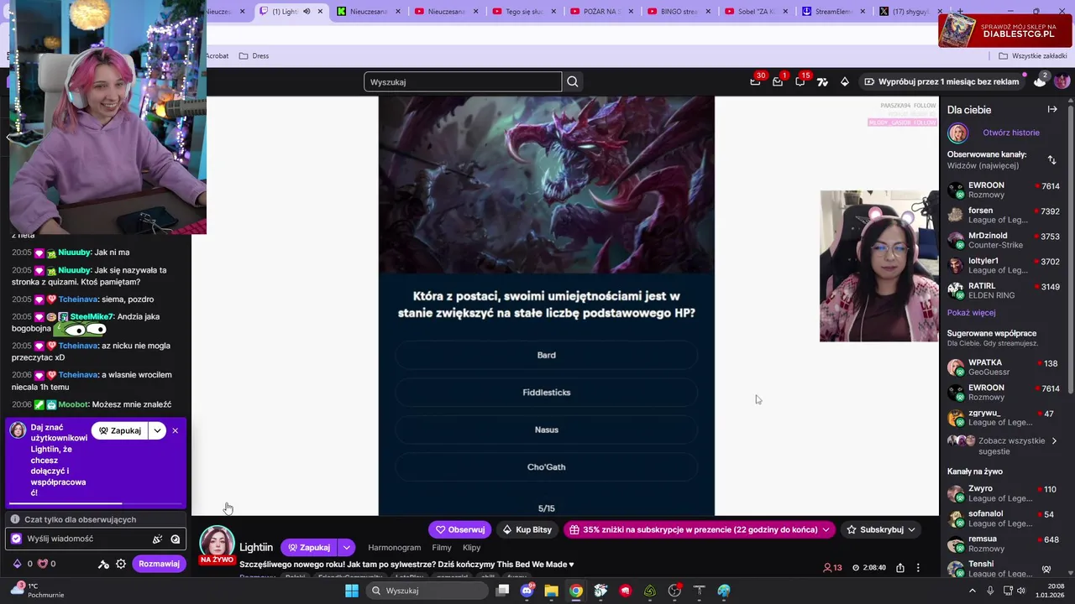Click the Rozmawiaj chat send button
The width and height of the screenshot is (1075, 604).
(159, 564)
